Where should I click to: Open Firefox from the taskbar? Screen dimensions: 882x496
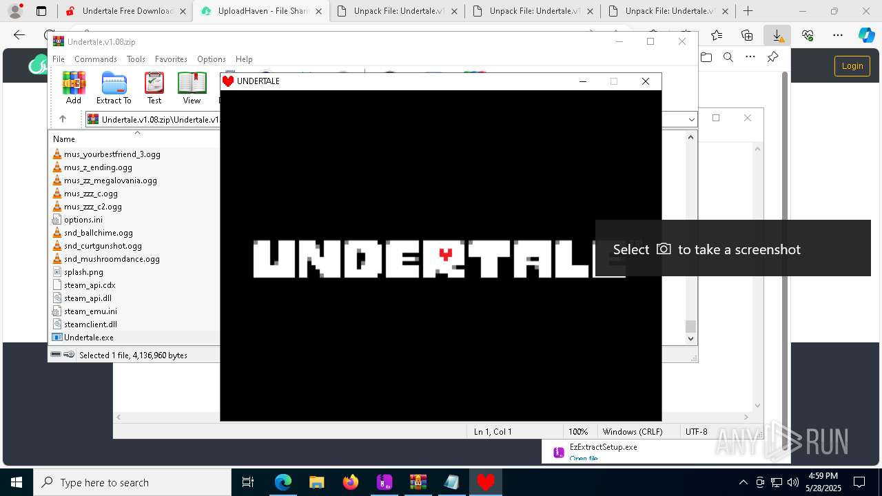coord(351,482)
